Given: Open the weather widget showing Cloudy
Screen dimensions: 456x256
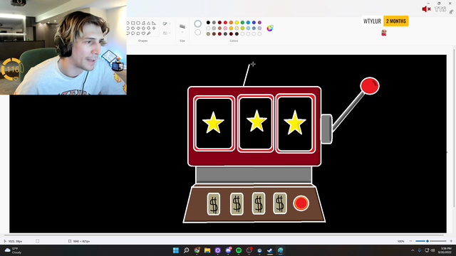Looking at the screenshot, I should pyautogui.click(x=13, y=250).
